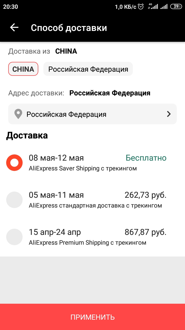Tap the 867,87 руб. price
Screen dimensions: 185x330
coord(145,232)
